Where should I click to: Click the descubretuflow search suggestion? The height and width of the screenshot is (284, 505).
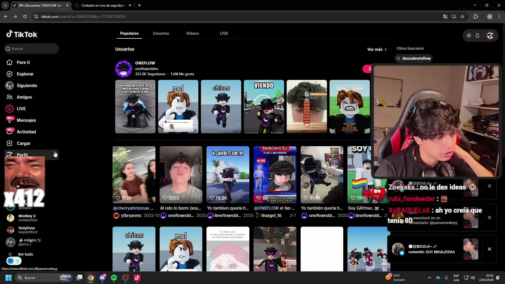pos(413,58)
